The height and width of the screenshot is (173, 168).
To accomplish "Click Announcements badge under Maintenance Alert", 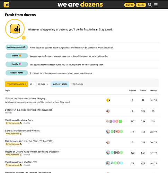I will click(14, 144).
